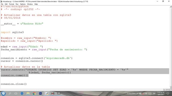Click 'UPDATE USUARIOS SET EDAD' text

[46, 70]
